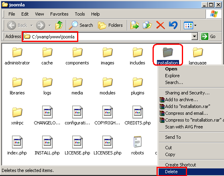Select the images folder
The width and height of the screenshot is (224, 176).
click(x=108, y=56)
